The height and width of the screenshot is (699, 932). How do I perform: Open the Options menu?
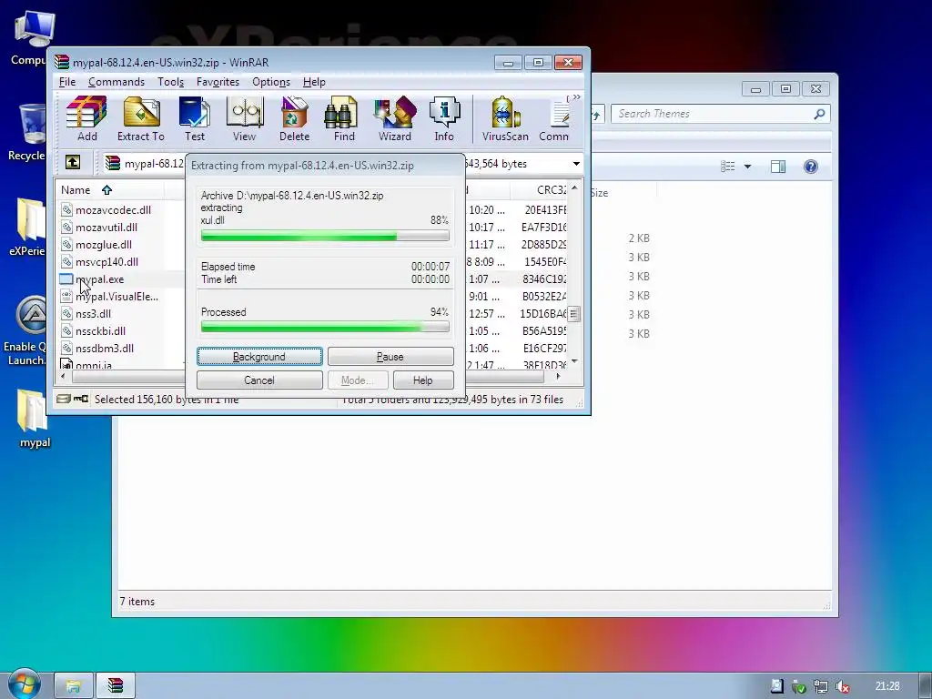coord(271,82)
